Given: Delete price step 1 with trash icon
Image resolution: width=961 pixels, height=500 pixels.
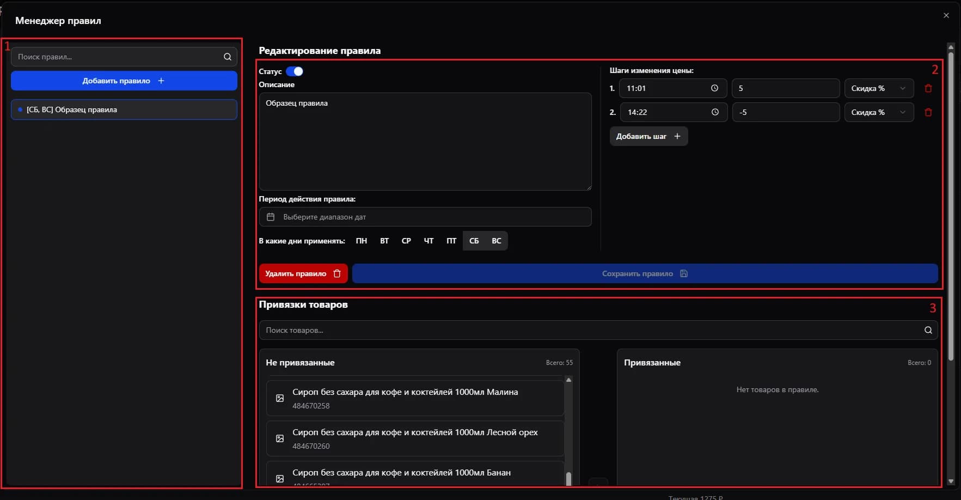Looking at the screenshot, I should (928, 88).
